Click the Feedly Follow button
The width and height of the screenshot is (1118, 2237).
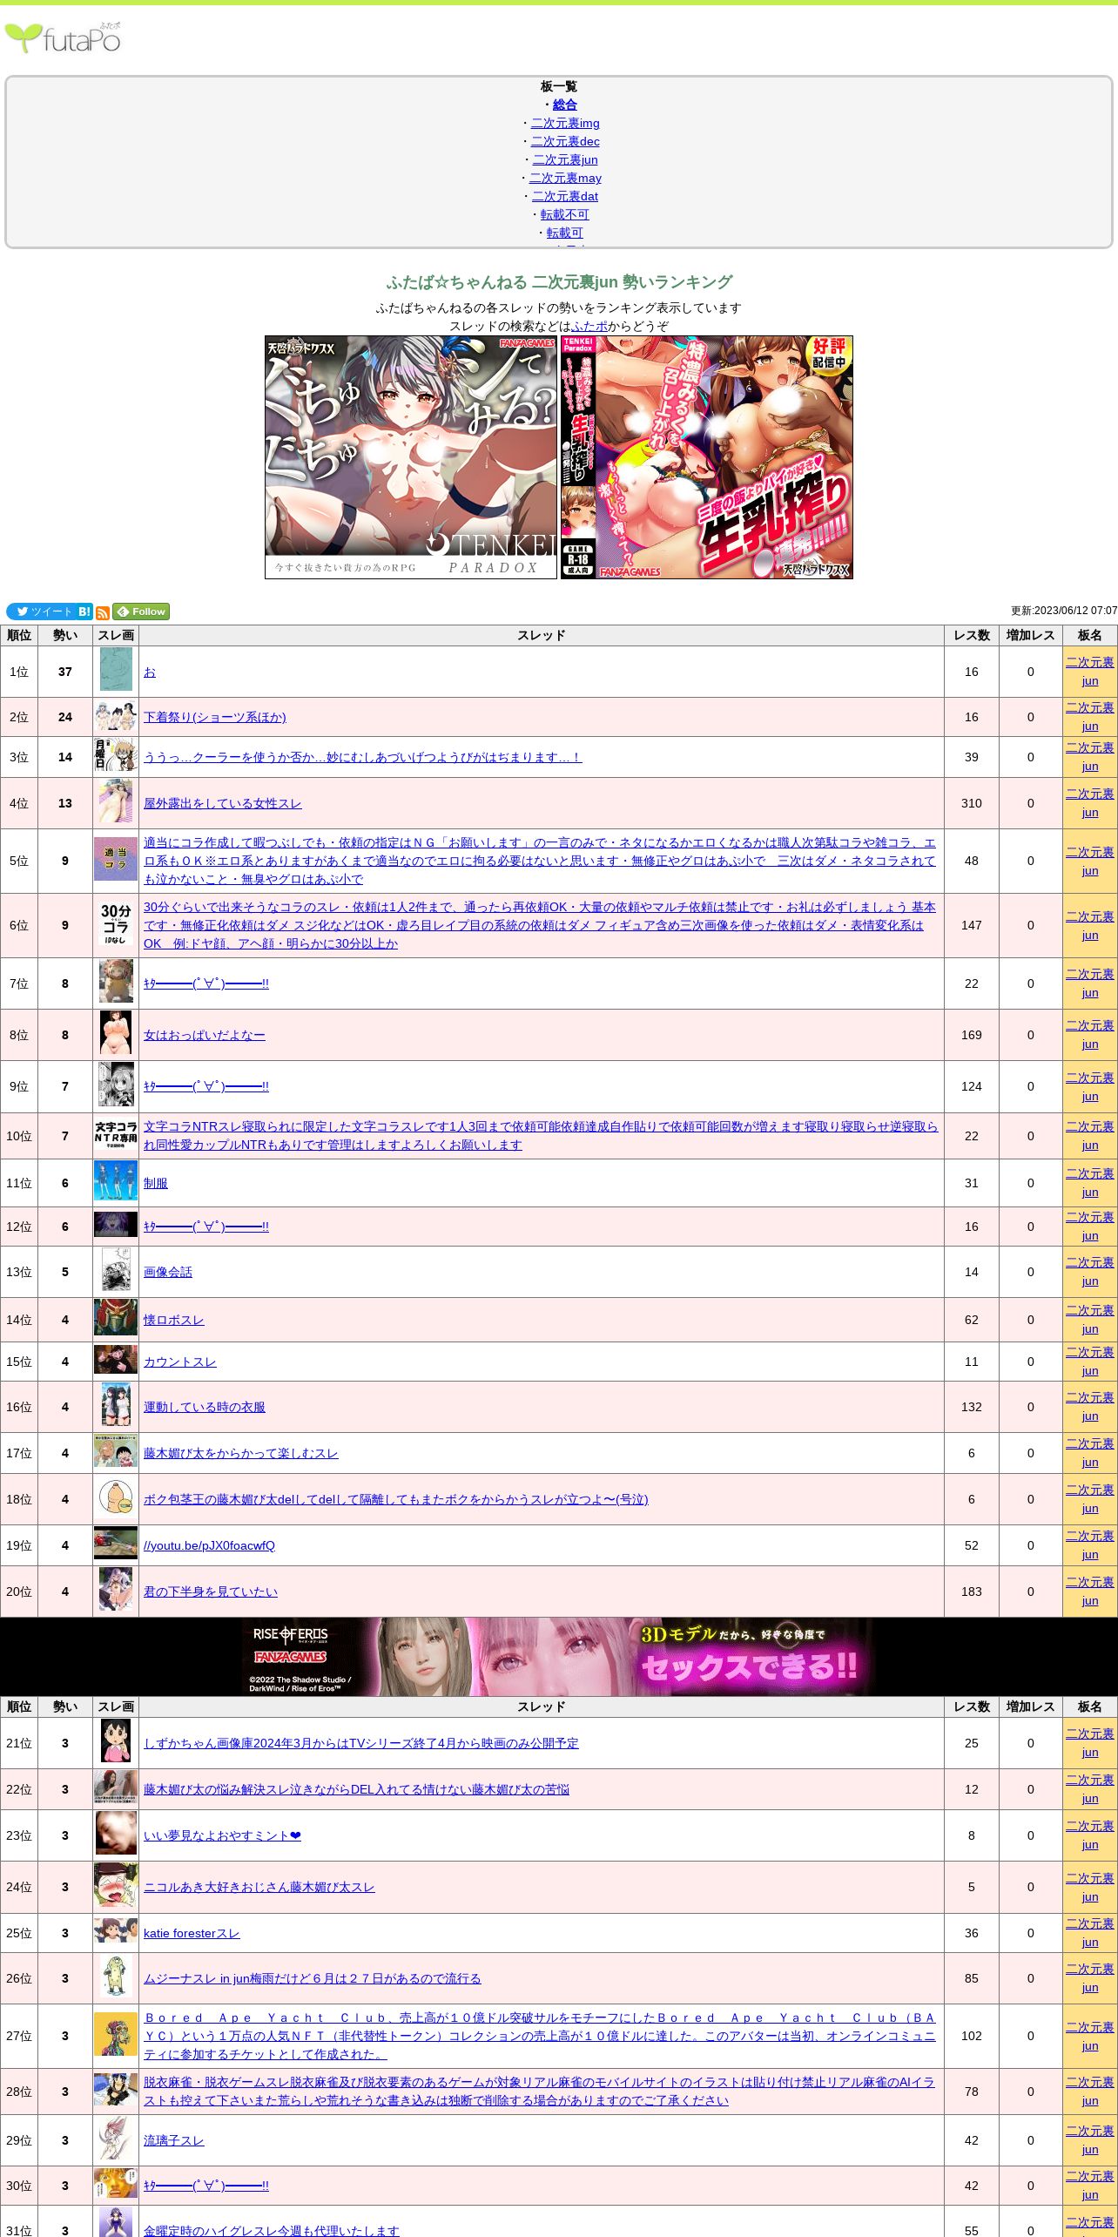pos(141,612)
